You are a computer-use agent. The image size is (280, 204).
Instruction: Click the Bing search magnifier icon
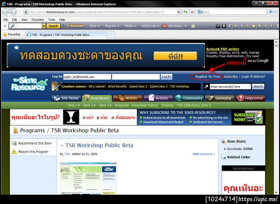pos(271,12)
